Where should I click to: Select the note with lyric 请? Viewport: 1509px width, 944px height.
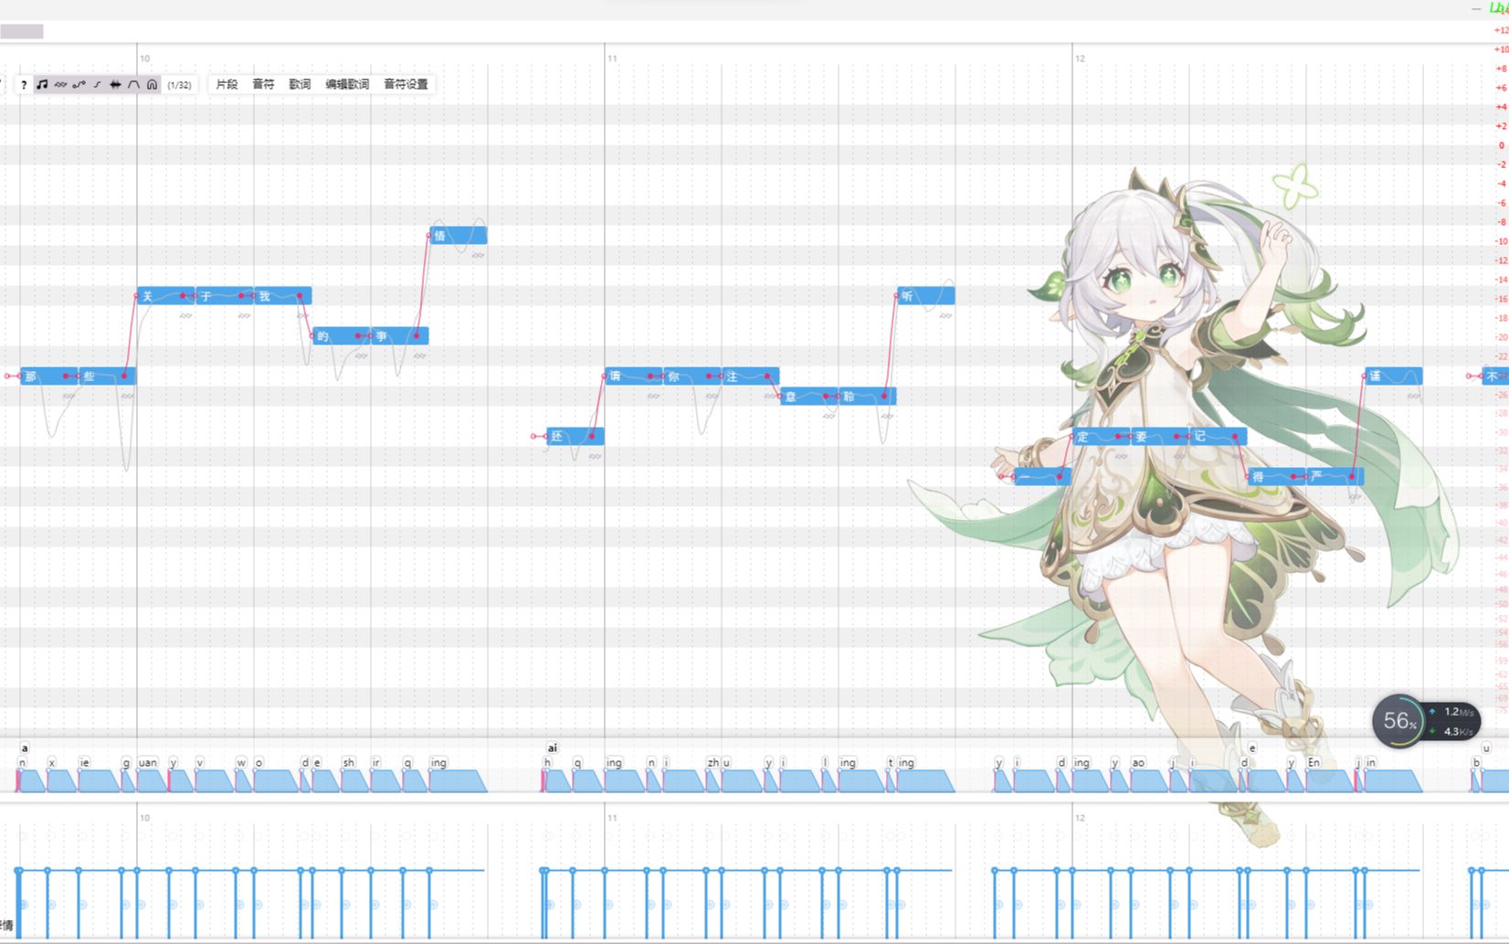coord(634,376)
